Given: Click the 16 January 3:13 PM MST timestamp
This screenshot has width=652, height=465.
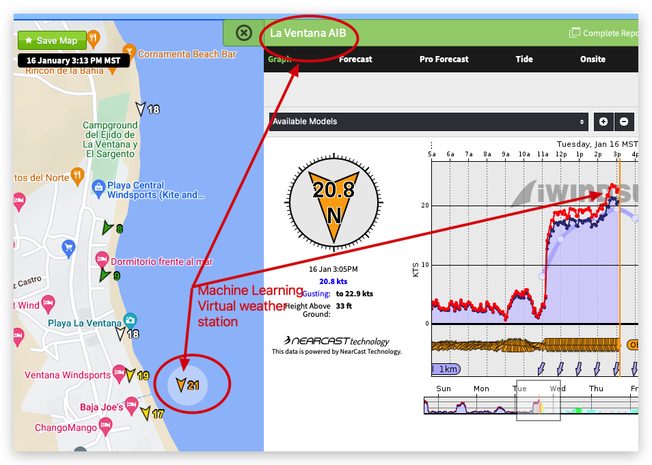Looking at the screenshot, I should click(74, 61).
